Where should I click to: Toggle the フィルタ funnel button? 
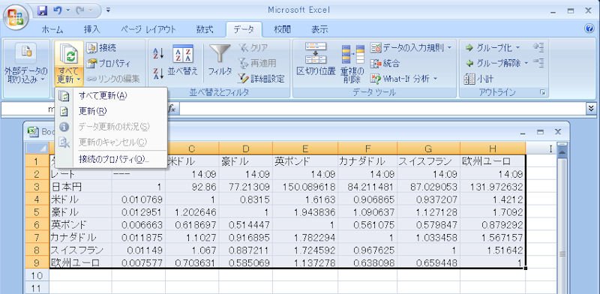220,60
